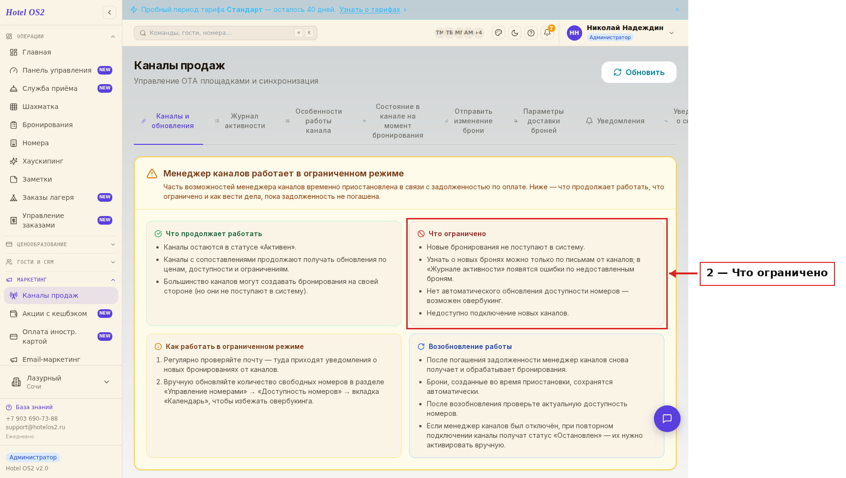Switch to Журнал активности tab
This screenshot has height=478, width=846.
tap(240, 121)
